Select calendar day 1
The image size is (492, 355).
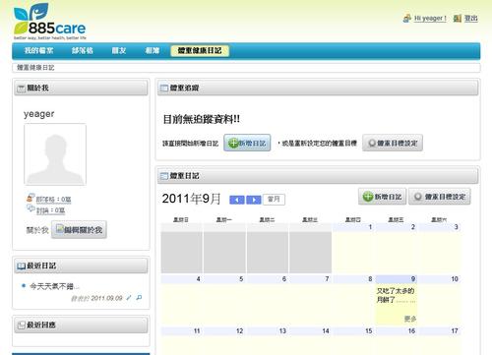[x=354, y=248]
